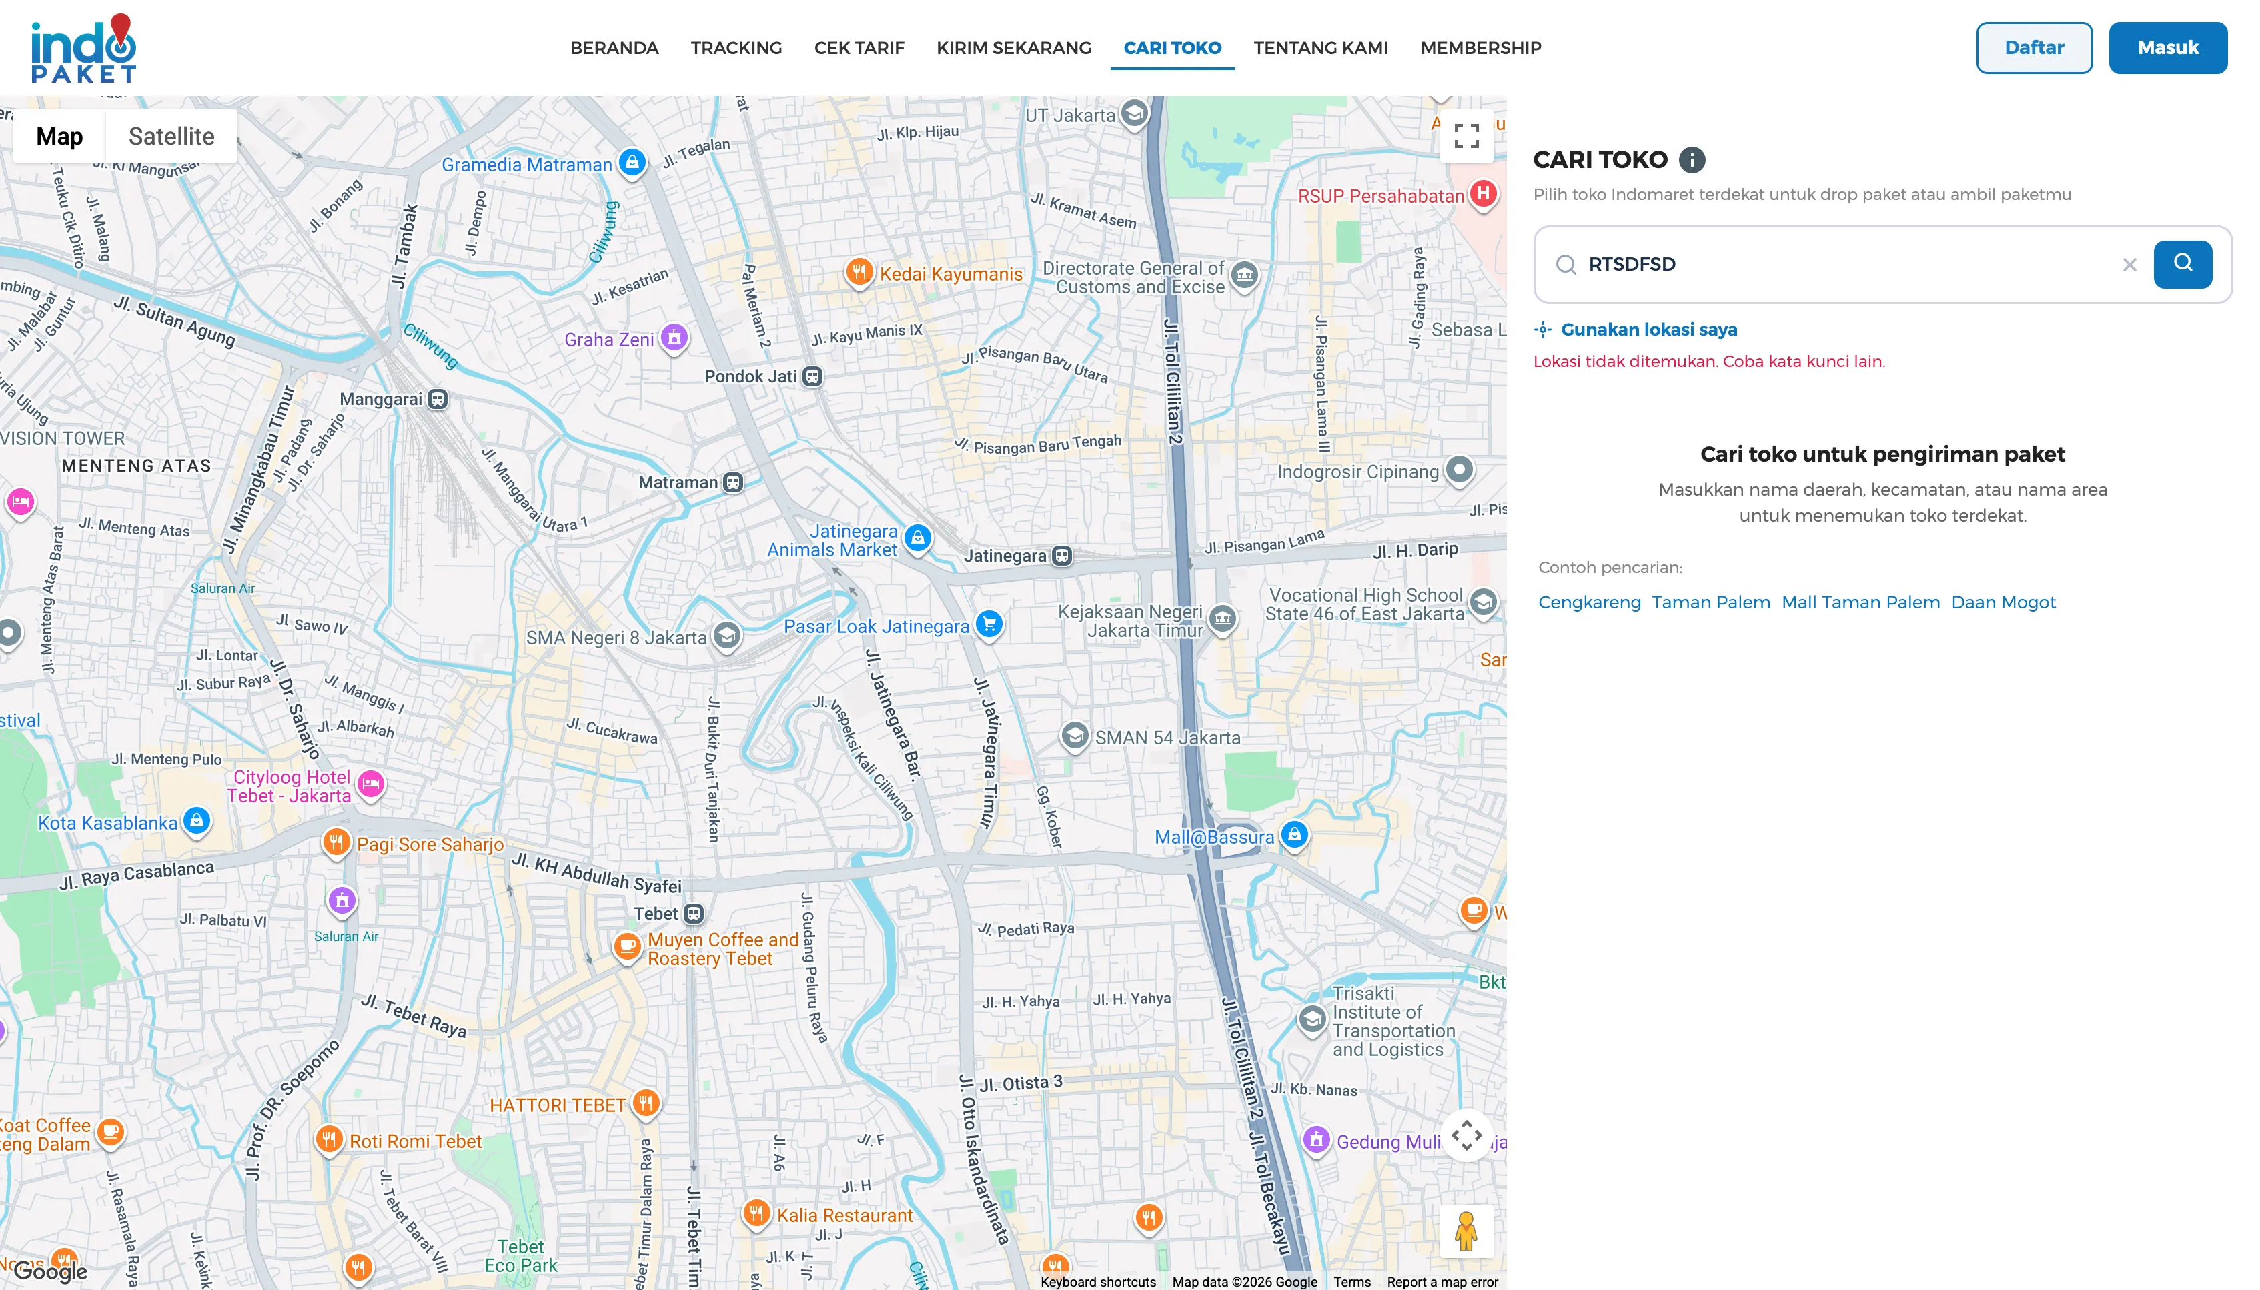The height and width of the screenshot is (1290, 2260).
Task: Click the Vocational High School State 46 pin
Action: coord(1483,602)
